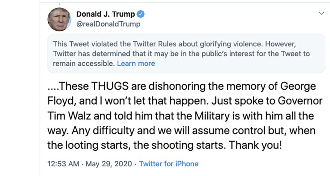Click Donald J. Trump's profile avatar
The height and width of the screenshot is (176, 330).
click(60, 19)
